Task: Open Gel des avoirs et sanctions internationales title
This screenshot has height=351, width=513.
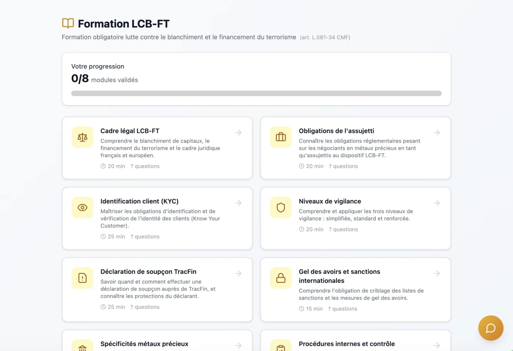Action: point(340,276)
